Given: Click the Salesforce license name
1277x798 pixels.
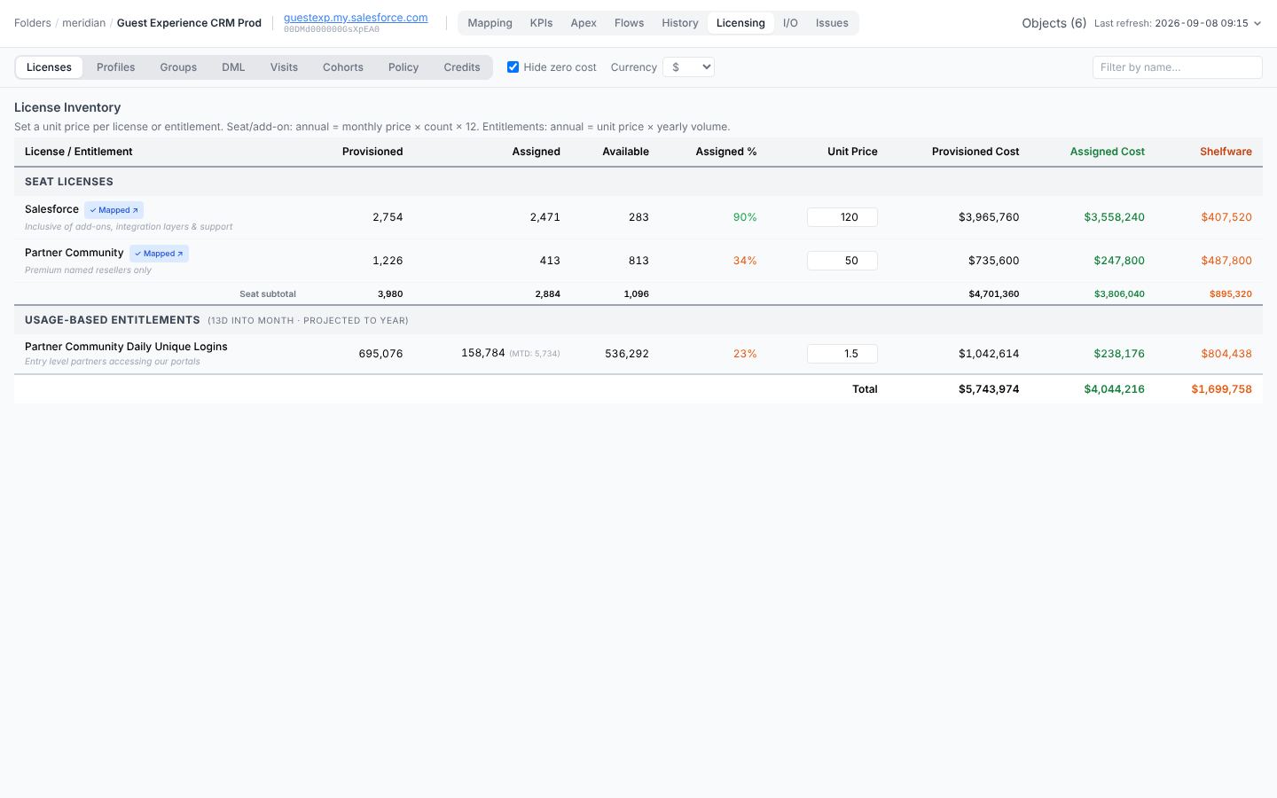Looking at the screenshot, I should coord(51,209).
